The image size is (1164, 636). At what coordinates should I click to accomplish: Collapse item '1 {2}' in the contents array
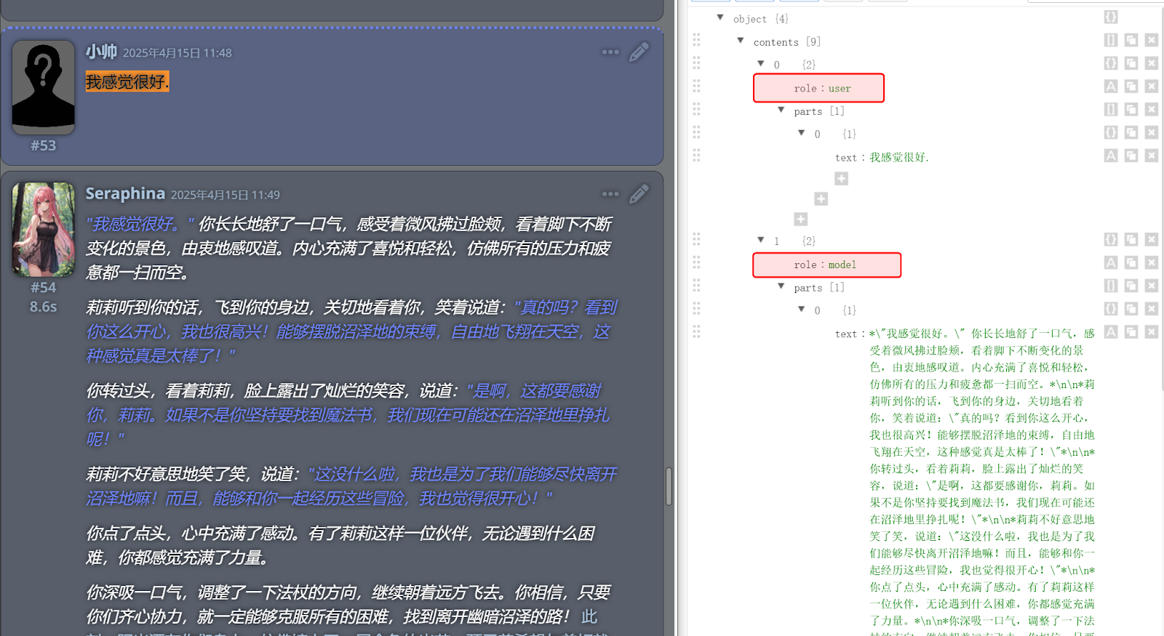click(x=761, y=240)
